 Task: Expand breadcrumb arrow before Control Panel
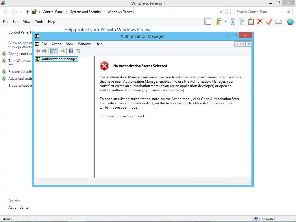coord(39,12)
